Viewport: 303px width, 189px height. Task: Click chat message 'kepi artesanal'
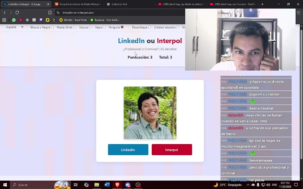click(x=256, y=108)
